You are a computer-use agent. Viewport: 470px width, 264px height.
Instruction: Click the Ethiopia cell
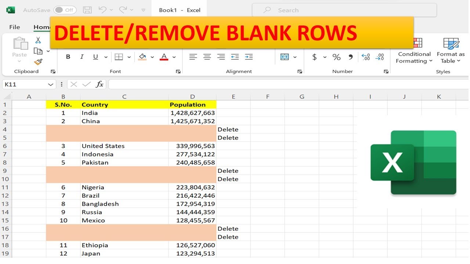tap(124, 245)
